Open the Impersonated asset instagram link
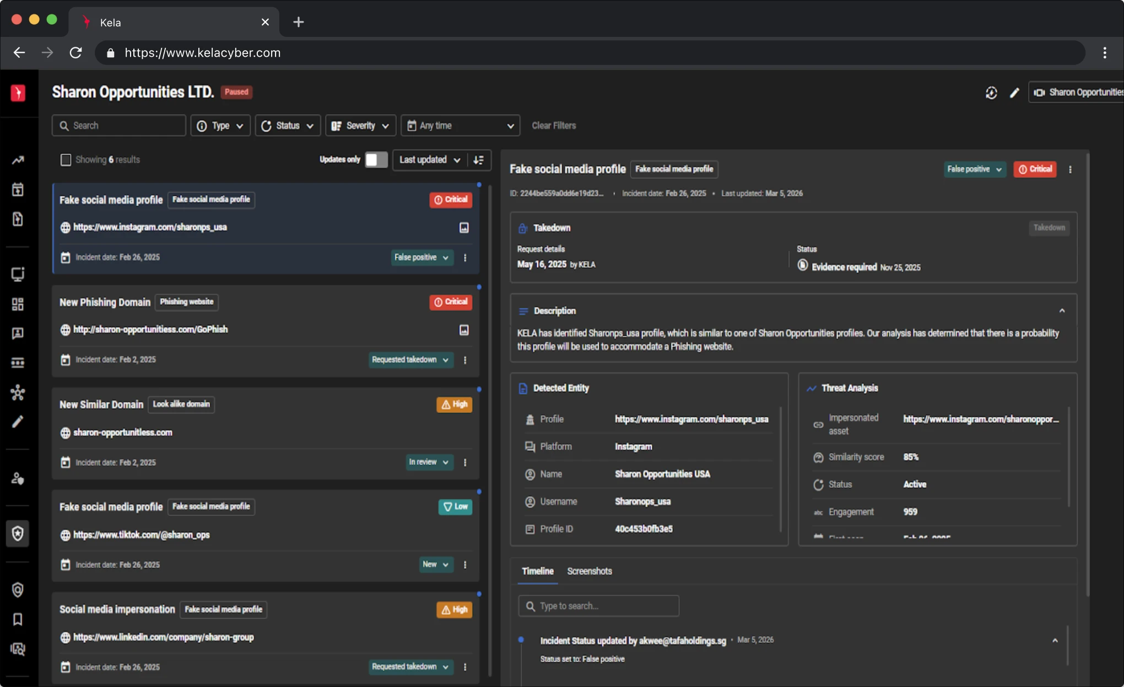This screenshot has width=1124, height=687. [x=981, y=419]
